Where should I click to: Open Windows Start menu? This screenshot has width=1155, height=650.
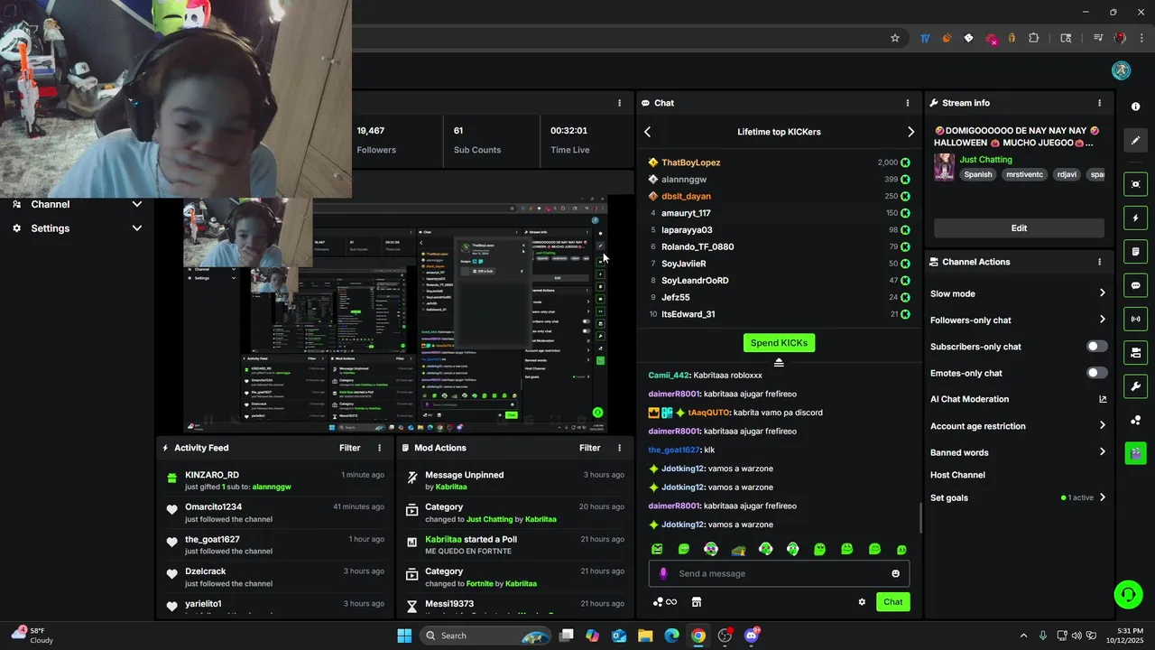click(x=404, y=636)
